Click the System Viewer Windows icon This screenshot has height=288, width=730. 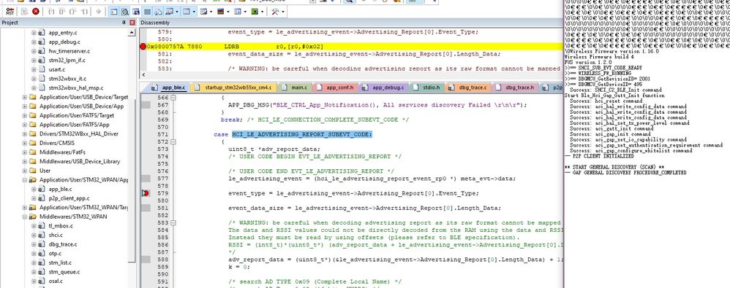pos(255,11)
